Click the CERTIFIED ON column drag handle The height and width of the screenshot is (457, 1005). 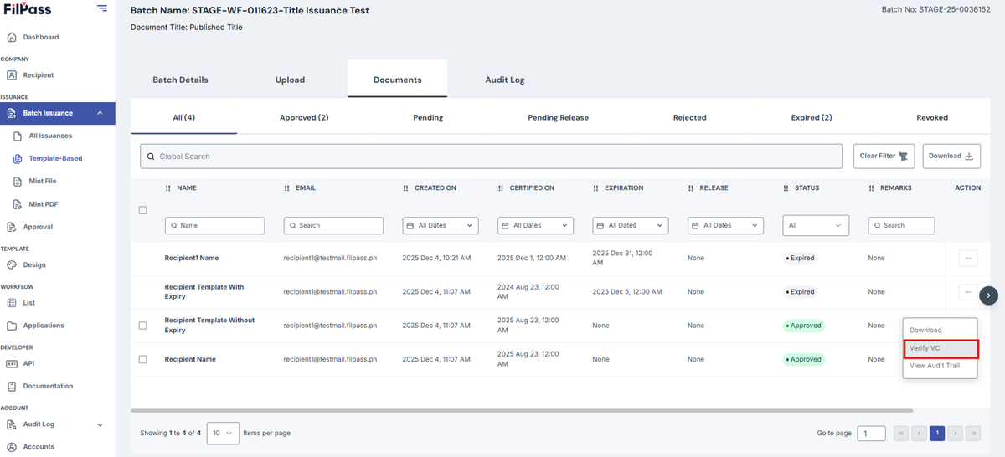(501, 188)
